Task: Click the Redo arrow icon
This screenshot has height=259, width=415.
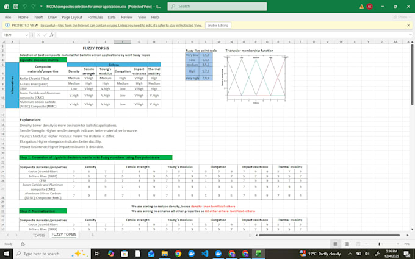Action: (33, 6)
